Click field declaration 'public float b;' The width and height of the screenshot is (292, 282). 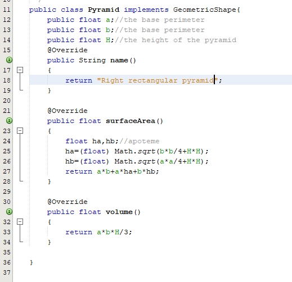(80, 30)
